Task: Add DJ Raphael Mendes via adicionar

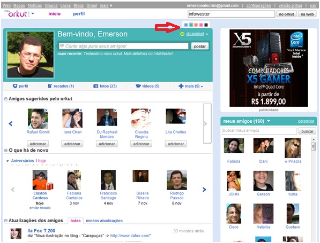Action: [107, 144]
